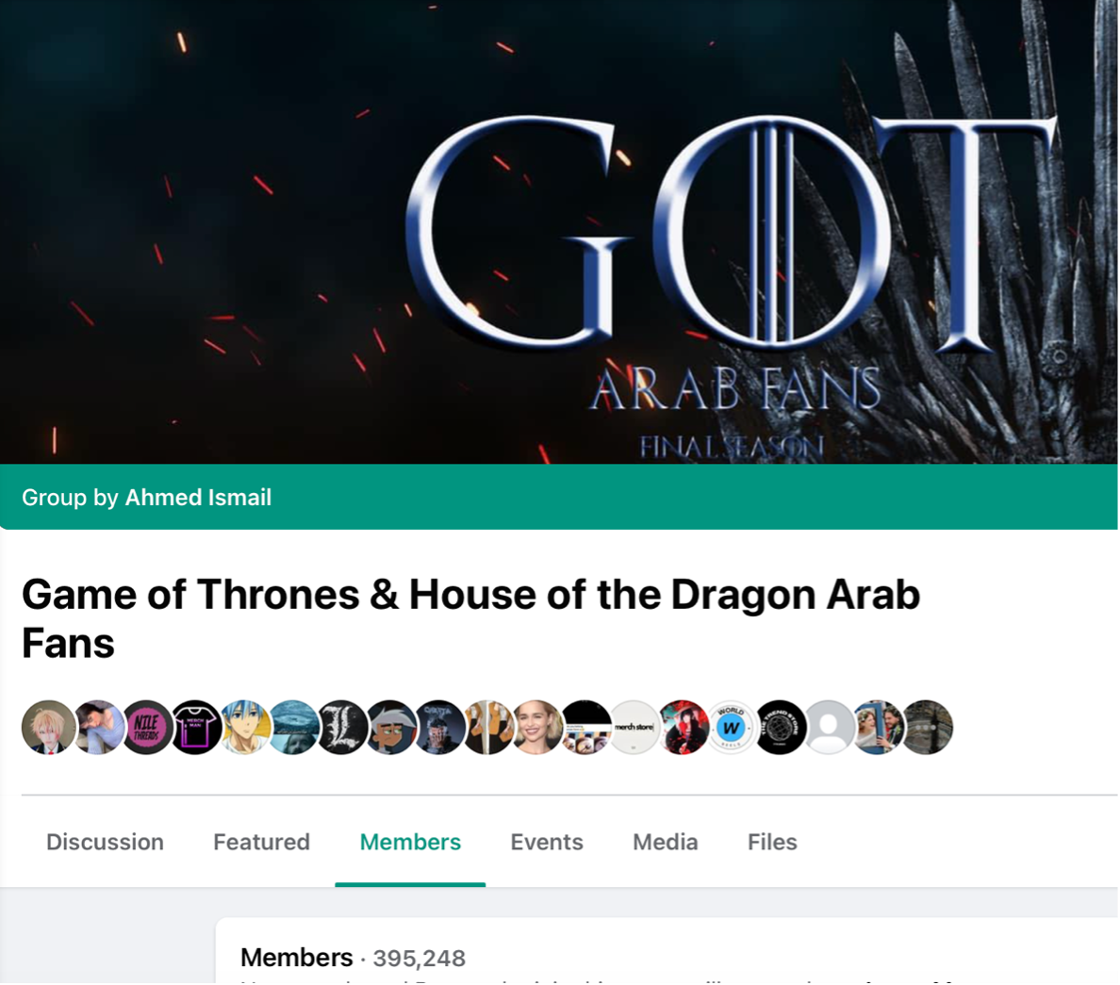Open the merch store member avatar
This screenshot has width=1120, height=985.
tap(634, 727)
